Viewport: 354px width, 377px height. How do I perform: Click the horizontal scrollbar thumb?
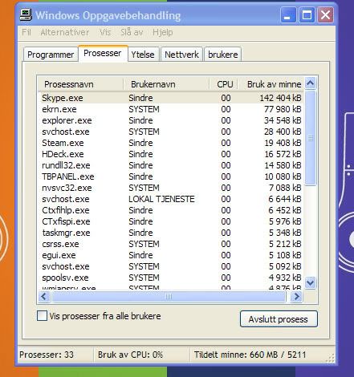169,297
